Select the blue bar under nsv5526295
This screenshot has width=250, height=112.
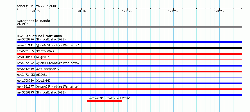[129, 95]
